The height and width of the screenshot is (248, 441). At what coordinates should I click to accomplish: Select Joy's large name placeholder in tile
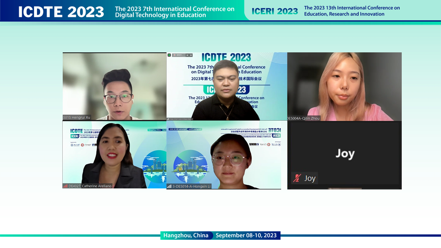pos(345,154)
